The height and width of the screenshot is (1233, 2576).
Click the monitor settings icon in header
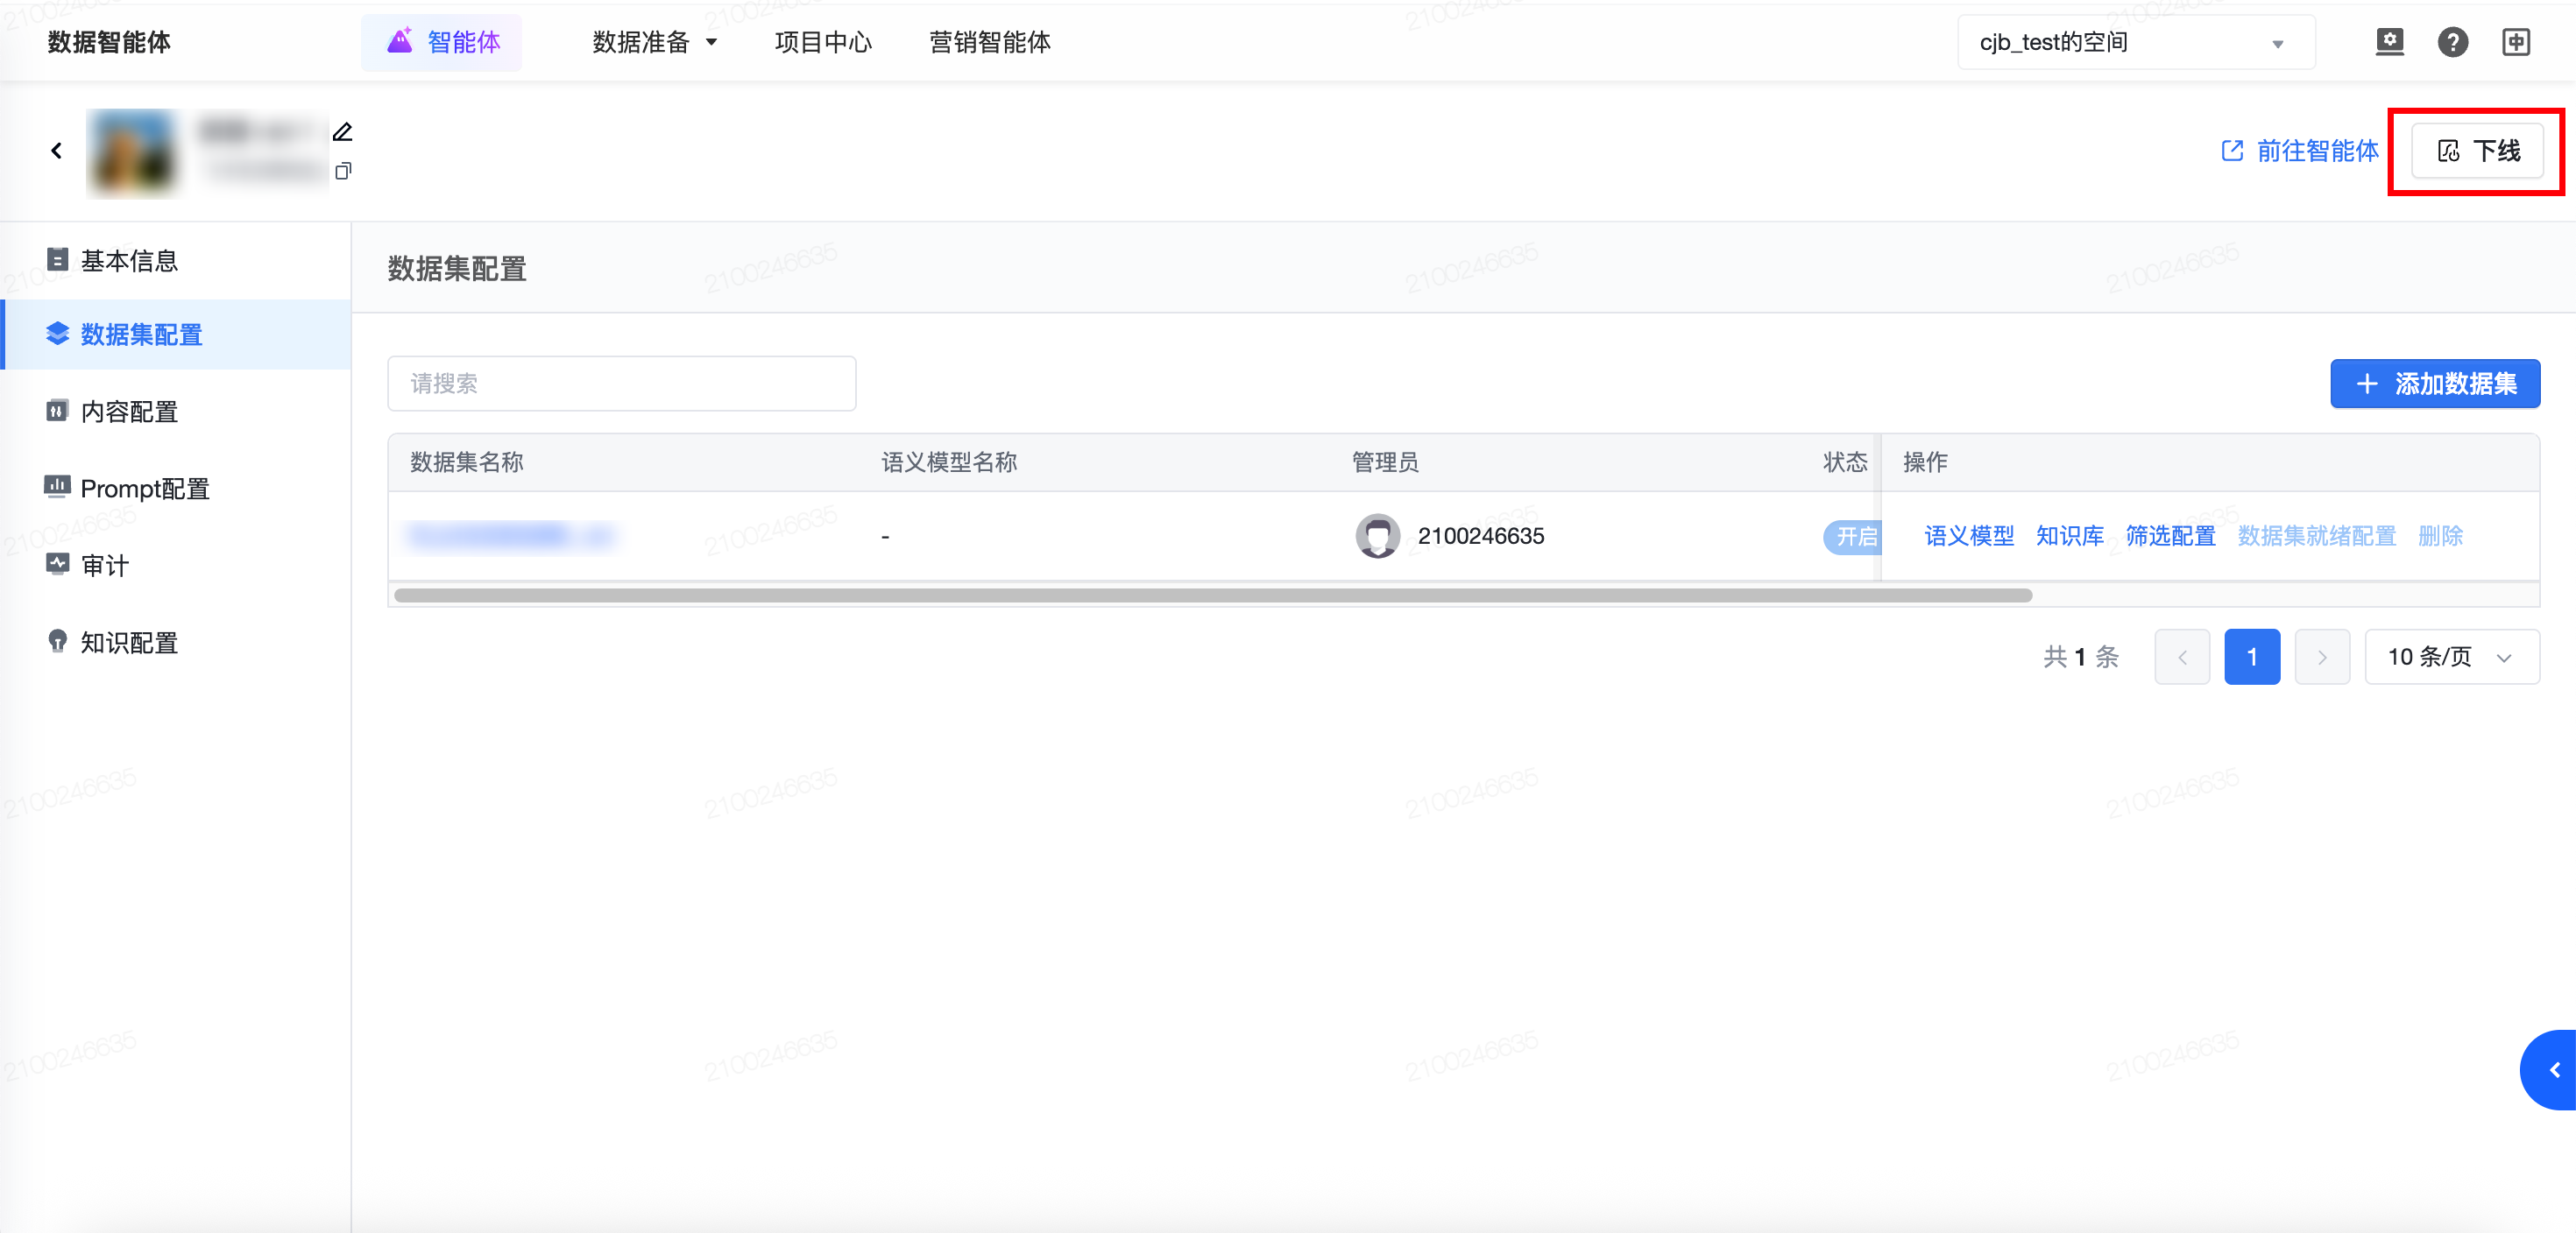(2389, 42)
